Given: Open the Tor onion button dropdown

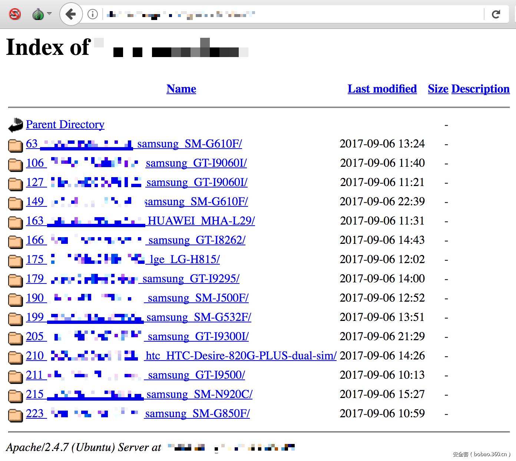Looking at the screenshot, I should (x=42, y=14).
